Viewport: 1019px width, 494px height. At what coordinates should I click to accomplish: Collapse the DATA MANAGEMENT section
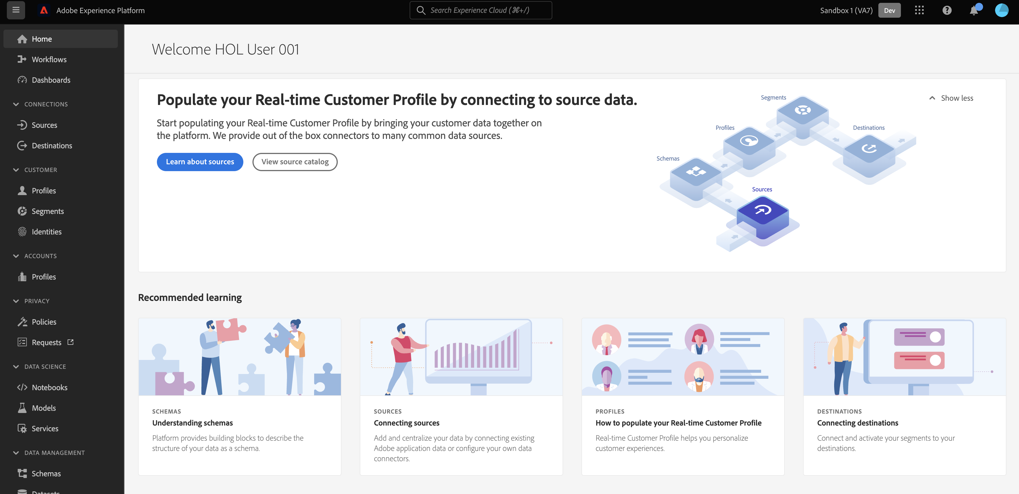(x=16, y=453)
